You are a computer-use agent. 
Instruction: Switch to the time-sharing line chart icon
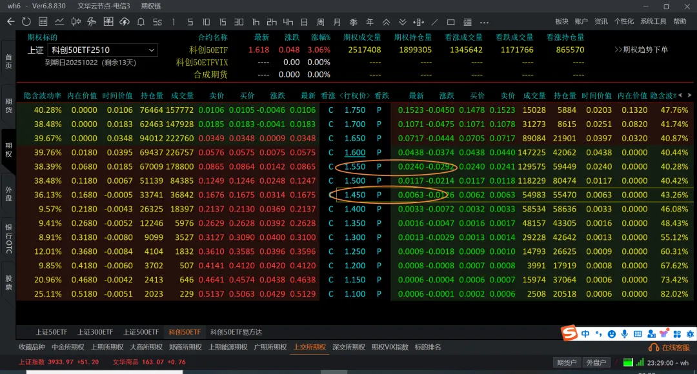59,21
